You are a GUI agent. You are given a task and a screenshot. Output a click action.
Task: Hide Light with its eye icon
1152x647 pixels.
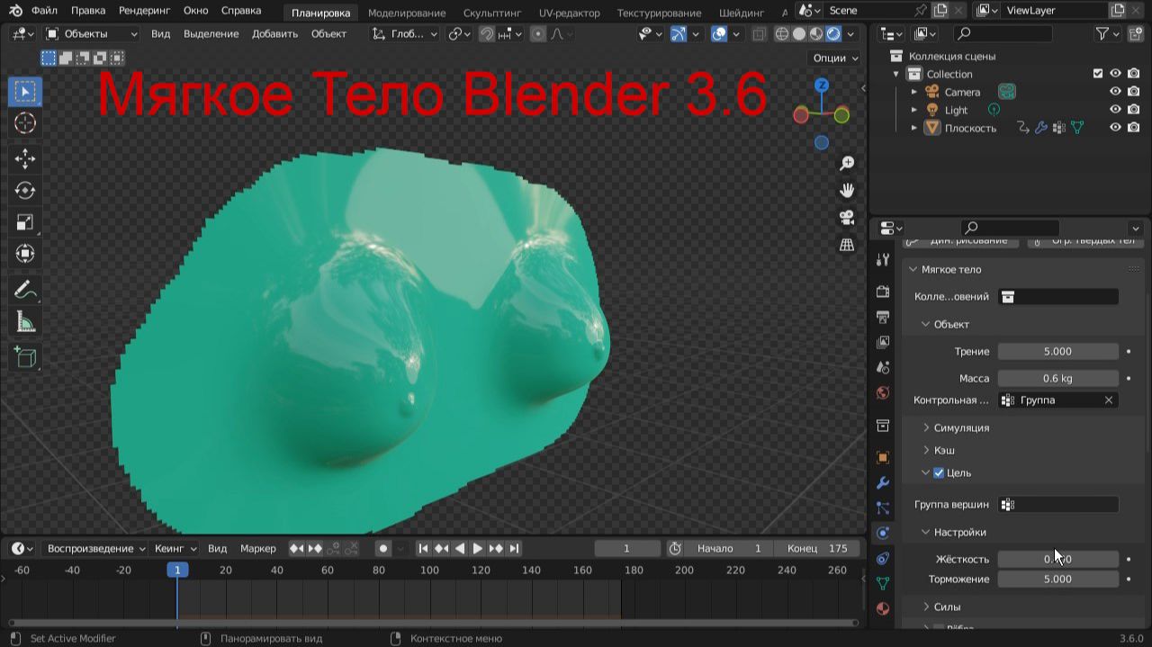tap(1115, 110)
